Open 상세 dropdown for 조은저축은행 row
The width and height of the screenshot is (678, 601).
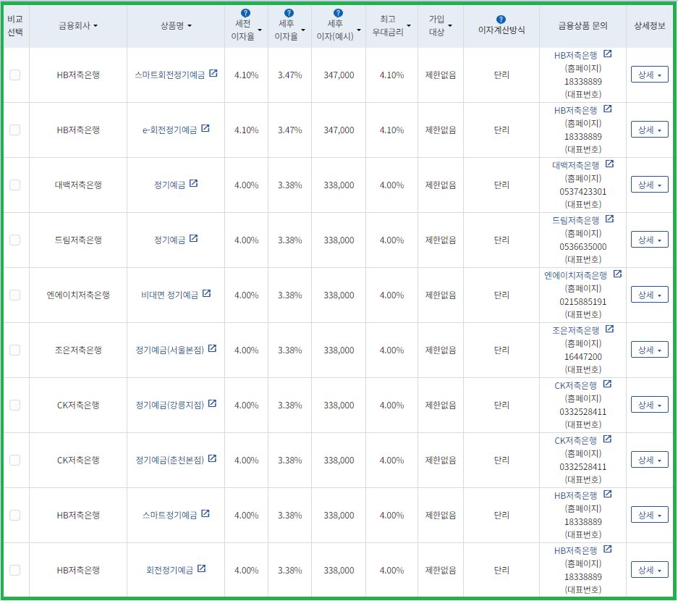[x=650, y=350]
